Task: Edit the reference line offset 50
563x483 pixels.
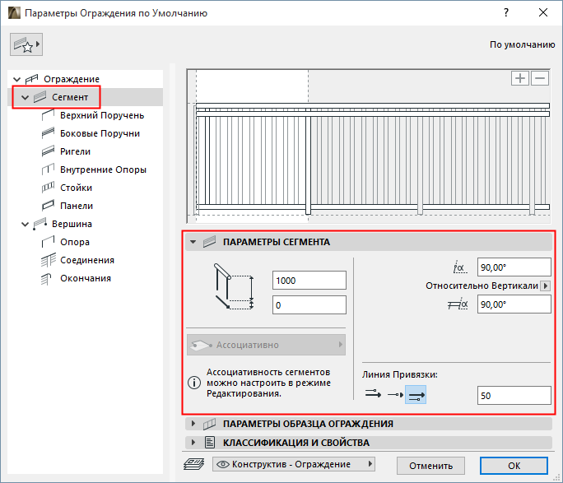Action: coord(514,396)
